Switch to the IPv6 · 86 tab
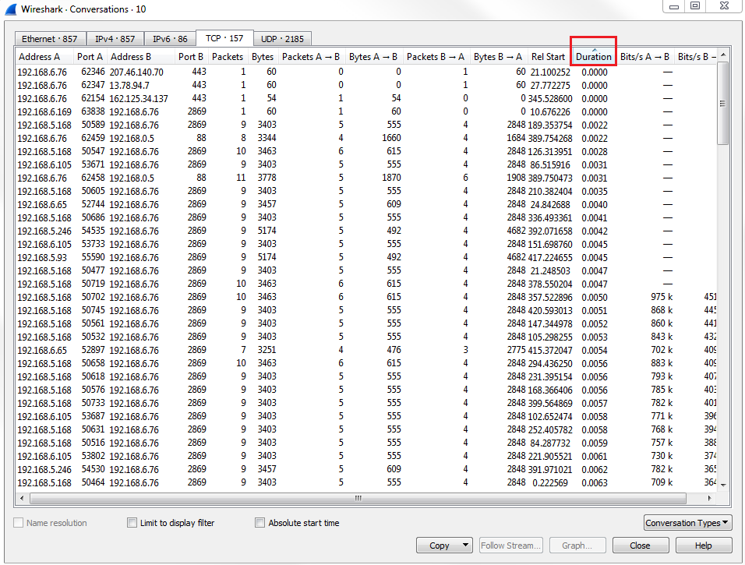The width and height of the screenshot is (745, 565). coord(170,39)
